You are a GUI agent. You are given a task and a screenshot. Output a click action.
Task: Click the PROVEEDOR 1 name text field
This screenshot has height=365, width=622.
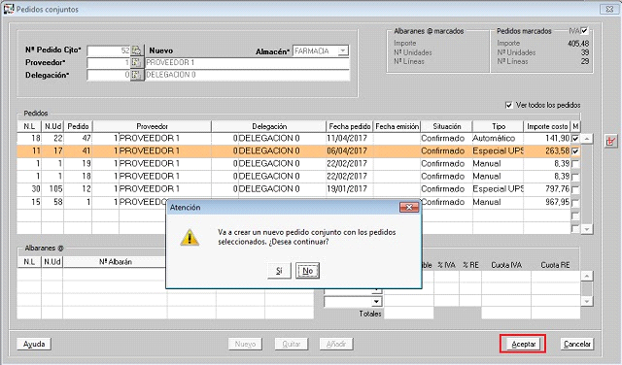pyautogui.click(x=247, y=63)
